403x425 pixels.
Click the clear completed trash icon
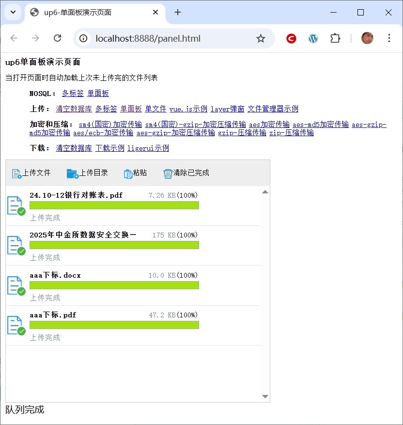168,173
